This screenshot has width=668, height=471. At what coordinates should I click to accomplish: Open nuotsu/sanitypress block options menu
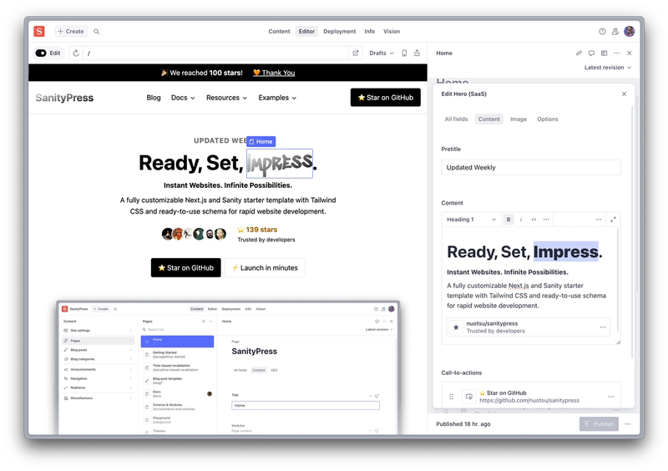pos(603,327)
